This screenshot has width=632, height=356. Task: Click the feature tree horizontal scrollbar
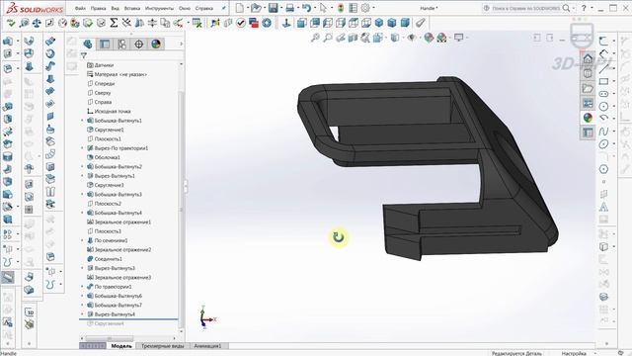[110, 338]
